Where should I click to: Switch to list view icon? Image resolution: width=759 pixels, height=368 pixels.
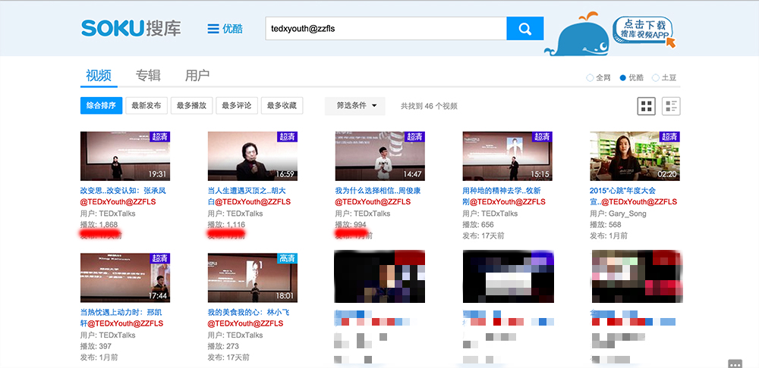[671, 106]
